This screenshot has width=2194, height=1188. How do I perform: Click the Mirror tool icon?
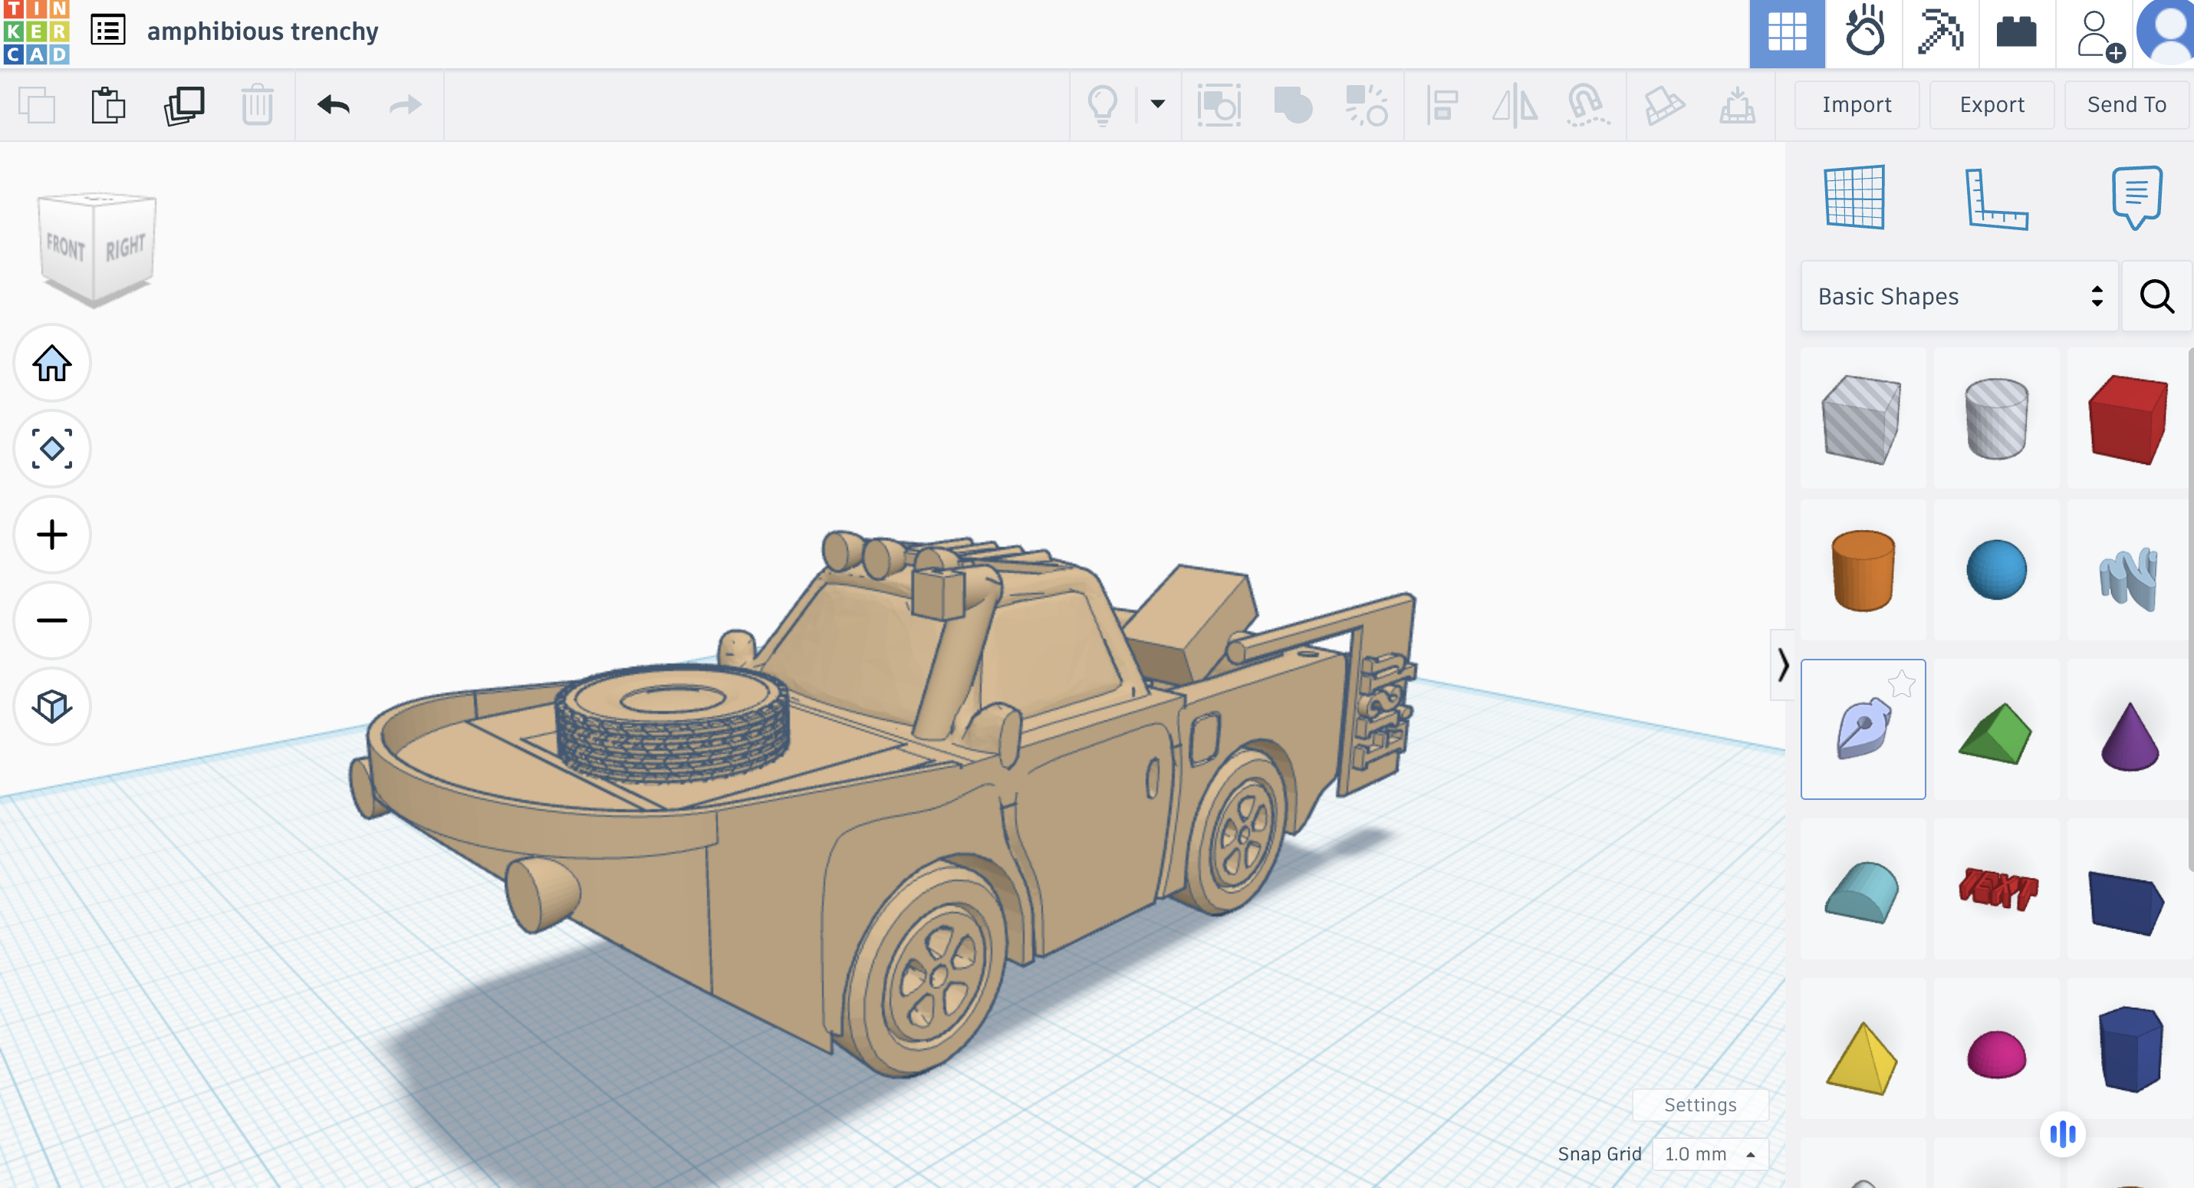pyautogui.click(x=1515, y=106)
